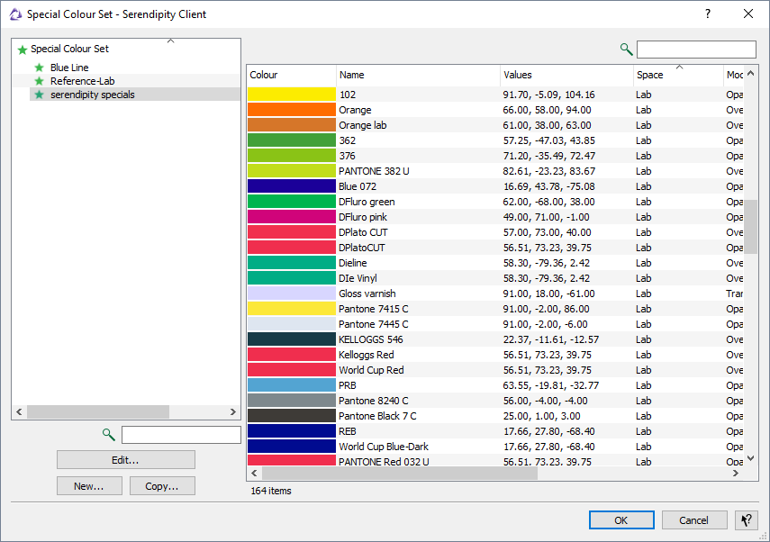
Task: Sort table by the Colour column header
Action: click(x=291, y=75)
